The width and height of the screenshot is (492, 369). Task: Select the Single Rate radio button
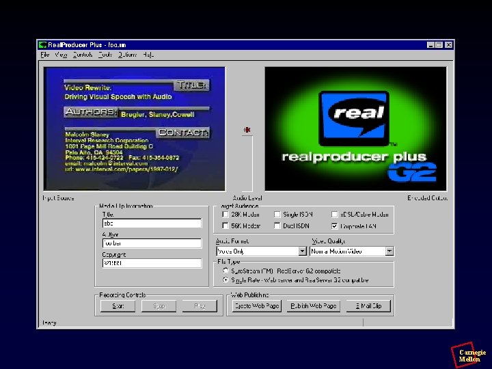pos(225,280)
